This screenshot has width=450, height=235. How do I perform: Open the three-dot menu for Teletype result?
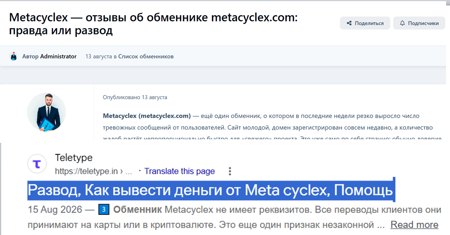[x=230, y=171]
